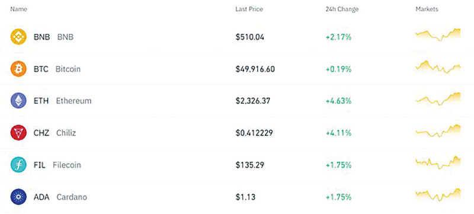Open the Cardano market sparkline chart
This screenshot has height=214, width=474.
click(438, 195)
